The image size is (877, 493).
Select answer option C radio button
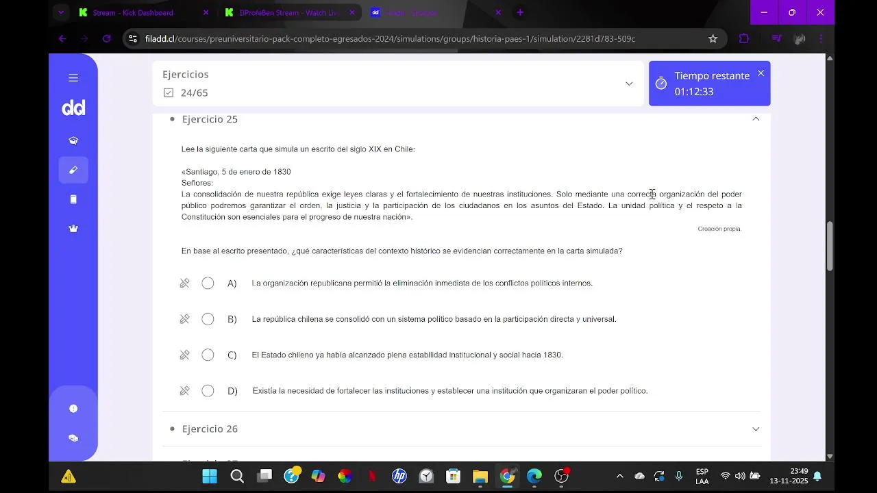coord(208,355)
